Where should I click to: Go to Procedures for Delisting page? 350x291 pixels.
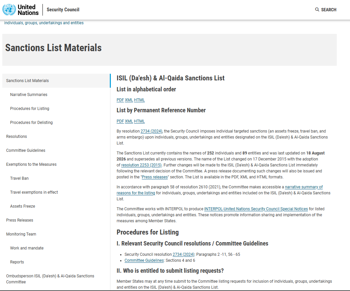click(x=31, y=123)
